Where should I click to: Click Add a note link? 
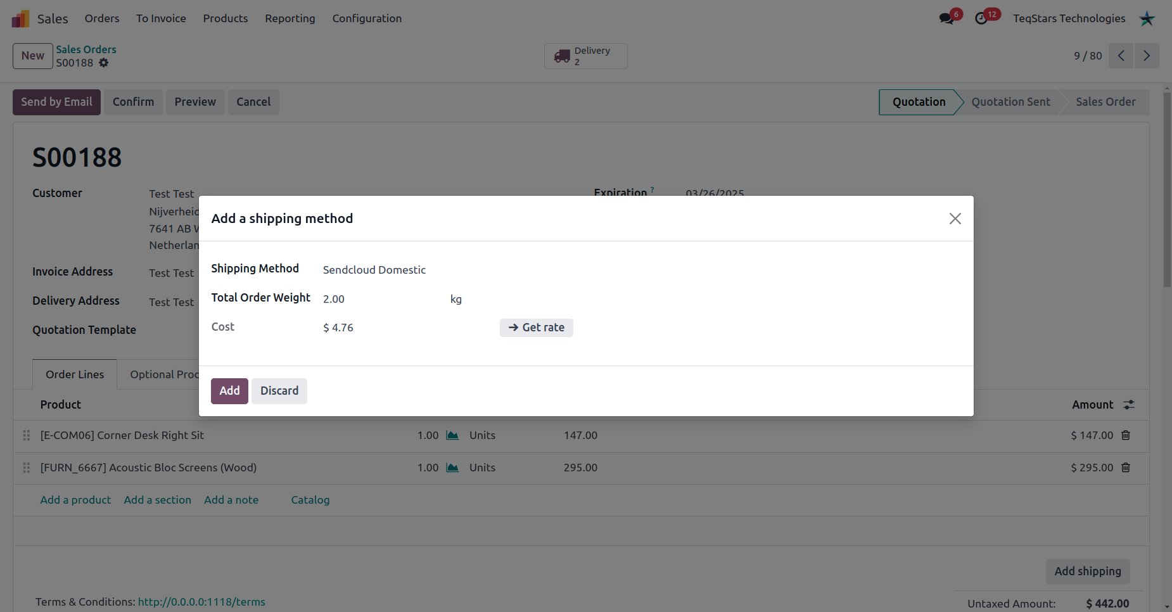pyautogui.click(x=231, y=500)
